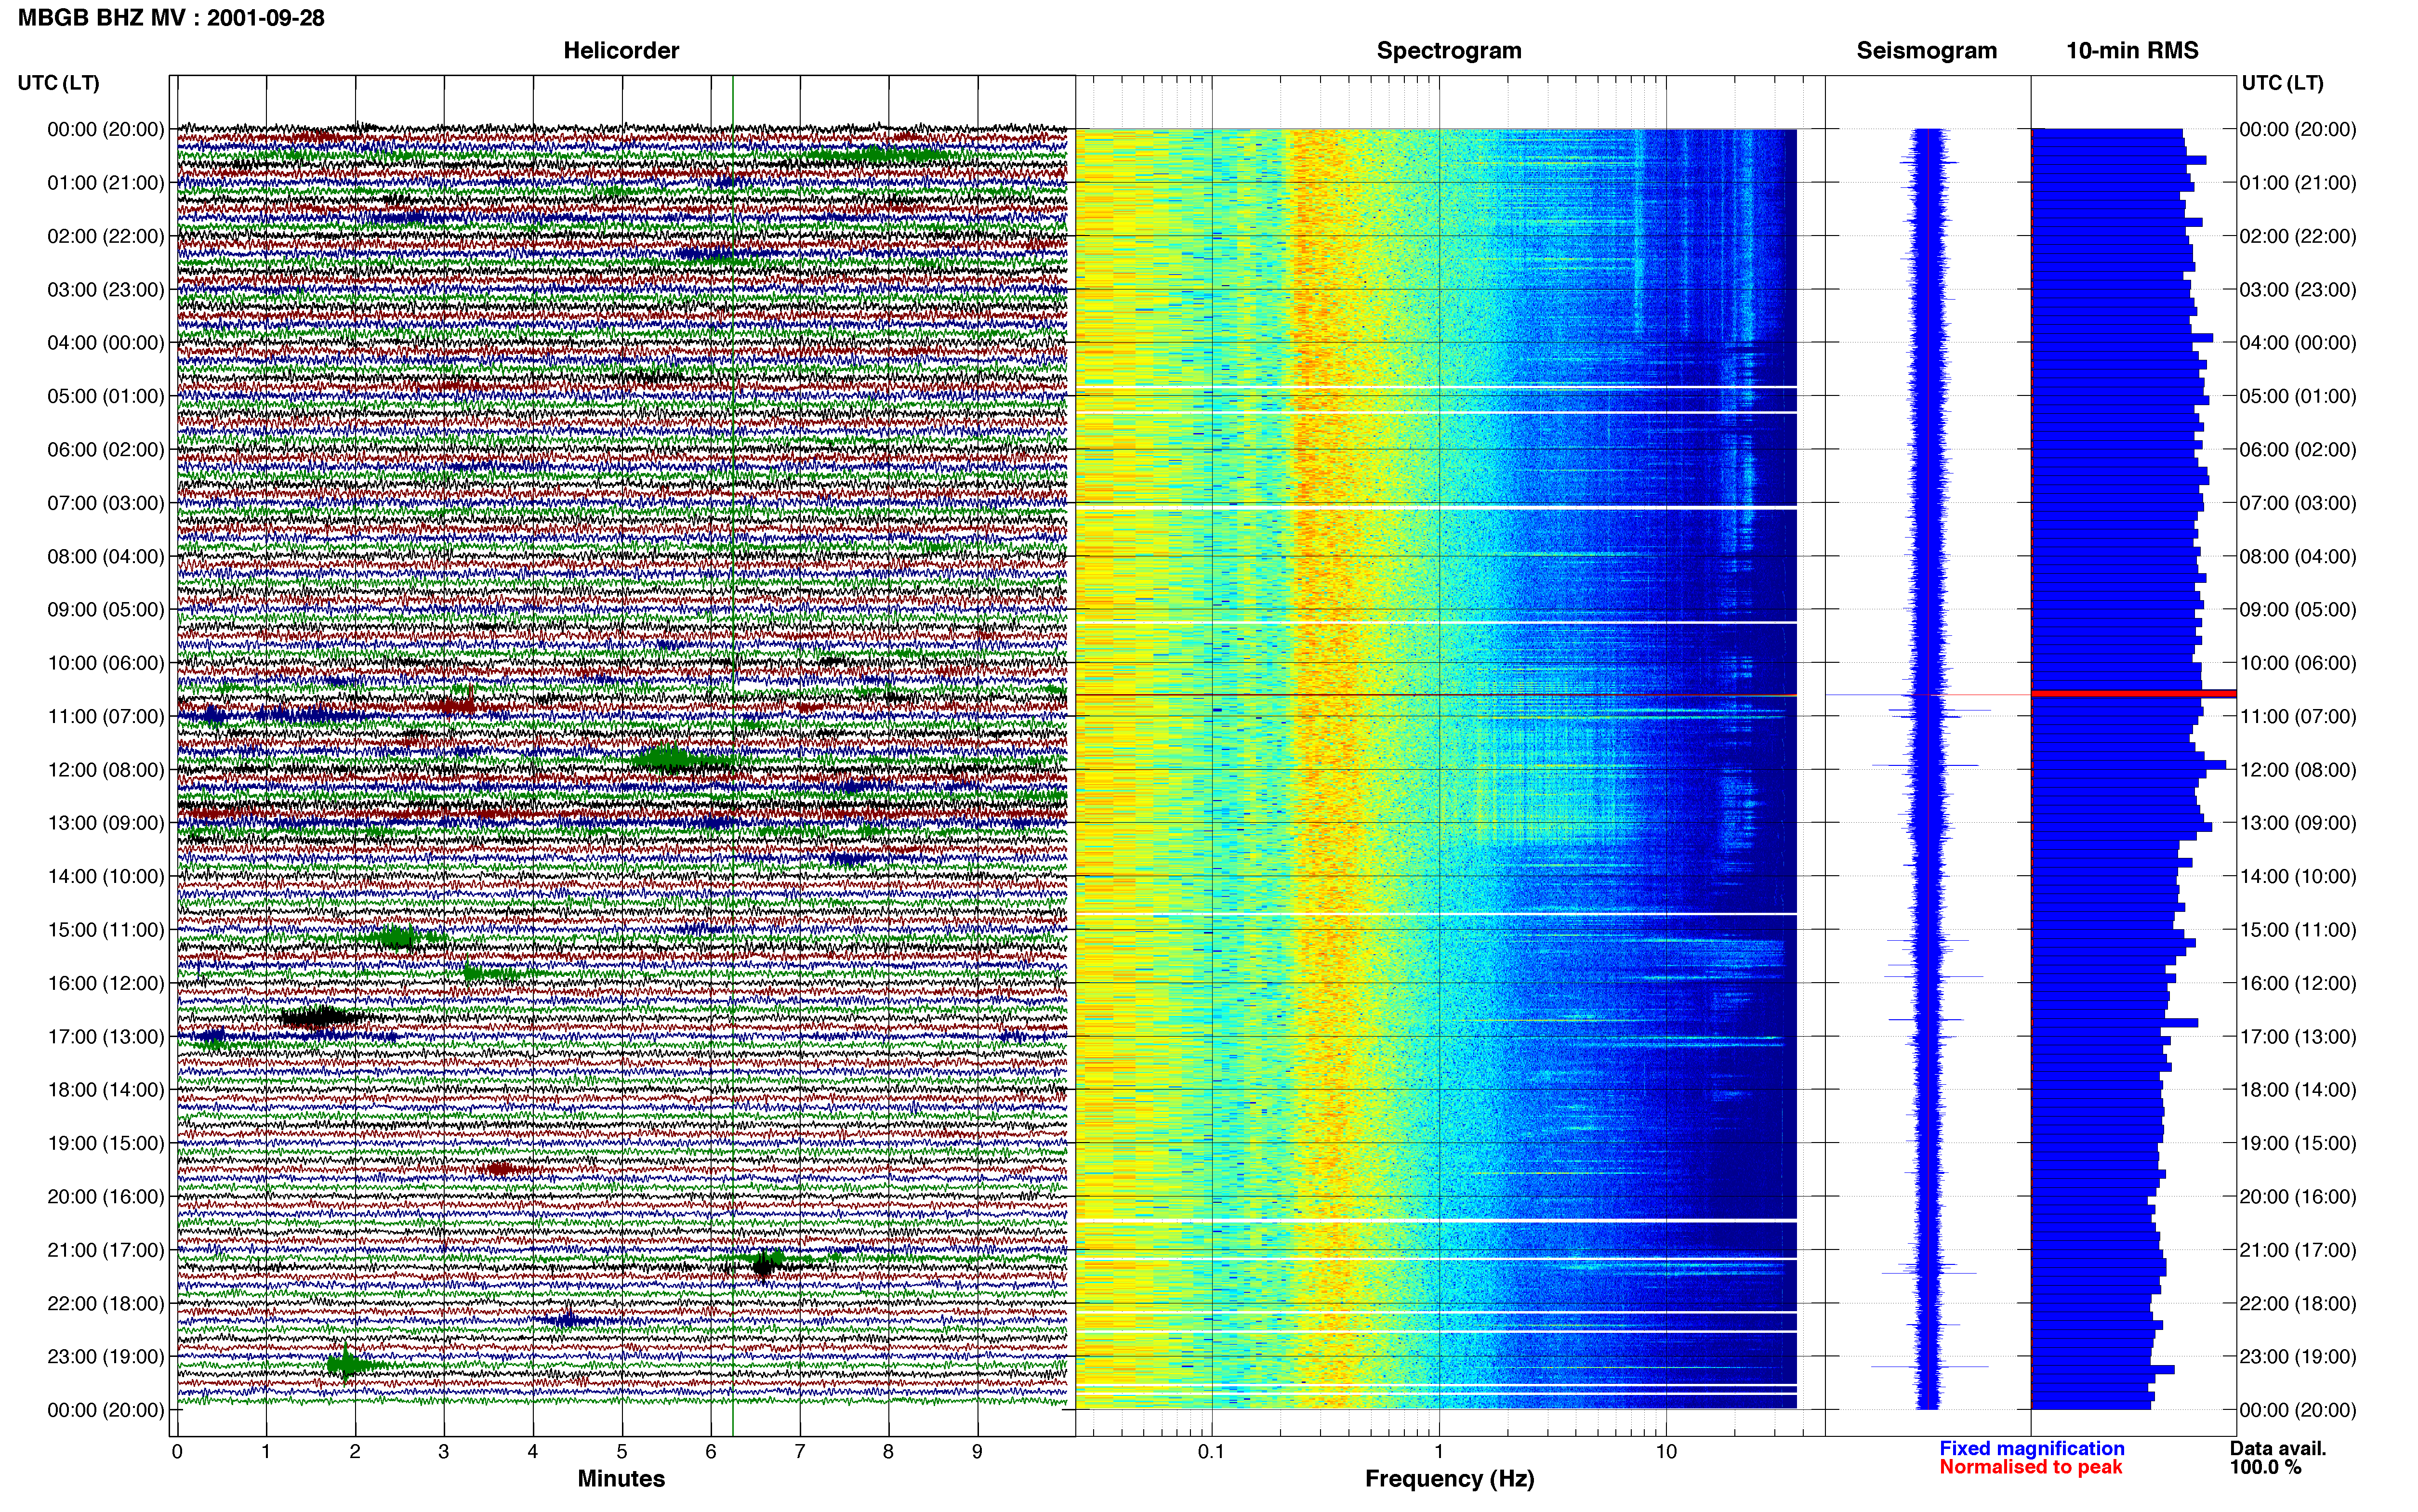The image size is (2418, 1512).
Task: Click "09:00 (05:00)" on the helicorder time axis
Action: click(x=106, y=610)
